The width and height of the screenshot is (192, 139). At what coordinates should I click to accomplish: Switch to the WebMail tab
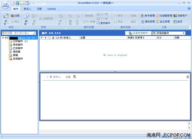[51, 9]
